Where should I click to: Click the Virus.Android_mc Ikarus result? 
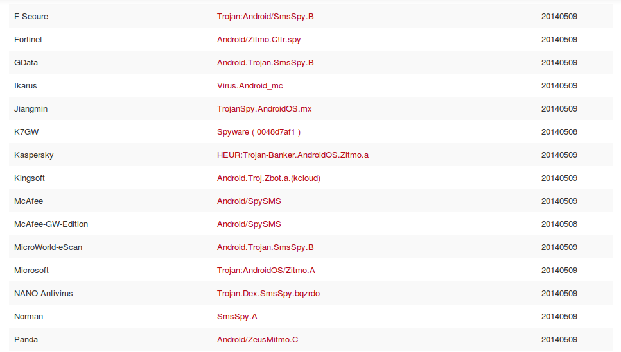click(x=250, y=85)
